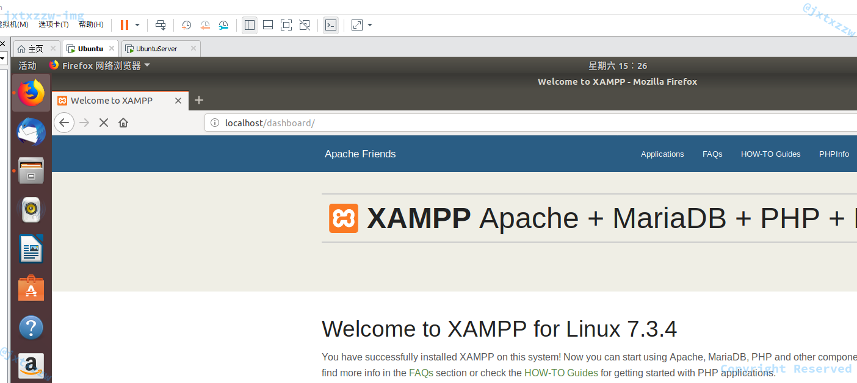Launch Amazon from the dock
This screenshot has height=383, width=857.
pos(31,366)
